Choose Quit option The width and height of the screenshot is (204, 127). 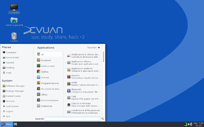coord(7,116)
